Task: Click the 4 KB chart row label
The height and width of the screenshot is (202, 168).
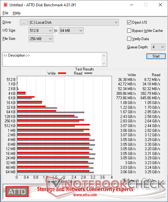Action: [12, 93]
